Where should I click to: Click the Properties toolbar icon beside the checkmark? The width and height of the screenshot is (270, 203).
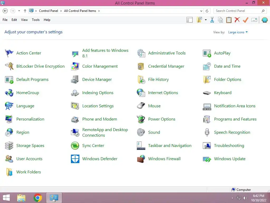pyautogui.click(x=254, y=20)
